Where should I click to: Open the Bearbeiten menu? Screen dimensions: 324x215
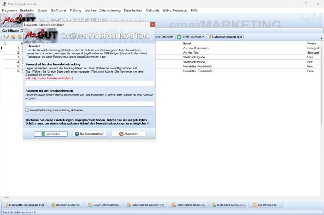coord(27,10)
